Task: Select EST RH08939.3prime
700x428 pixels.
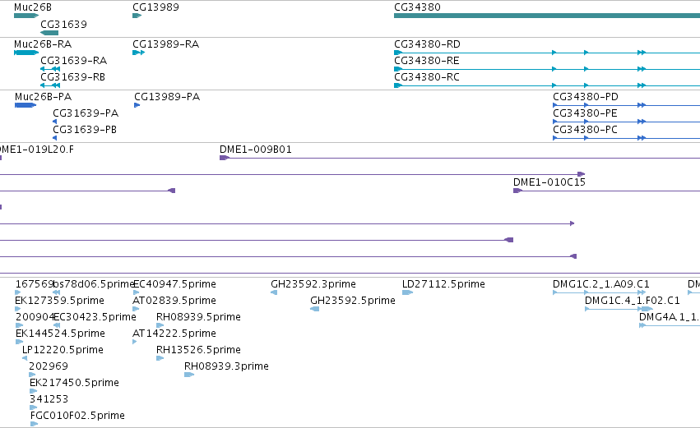Action: [x=189, y=375]
